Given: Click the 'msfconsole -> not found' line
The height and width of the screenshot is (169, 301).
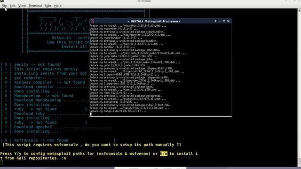Looking at the screenshot, I should pos(41,140).
